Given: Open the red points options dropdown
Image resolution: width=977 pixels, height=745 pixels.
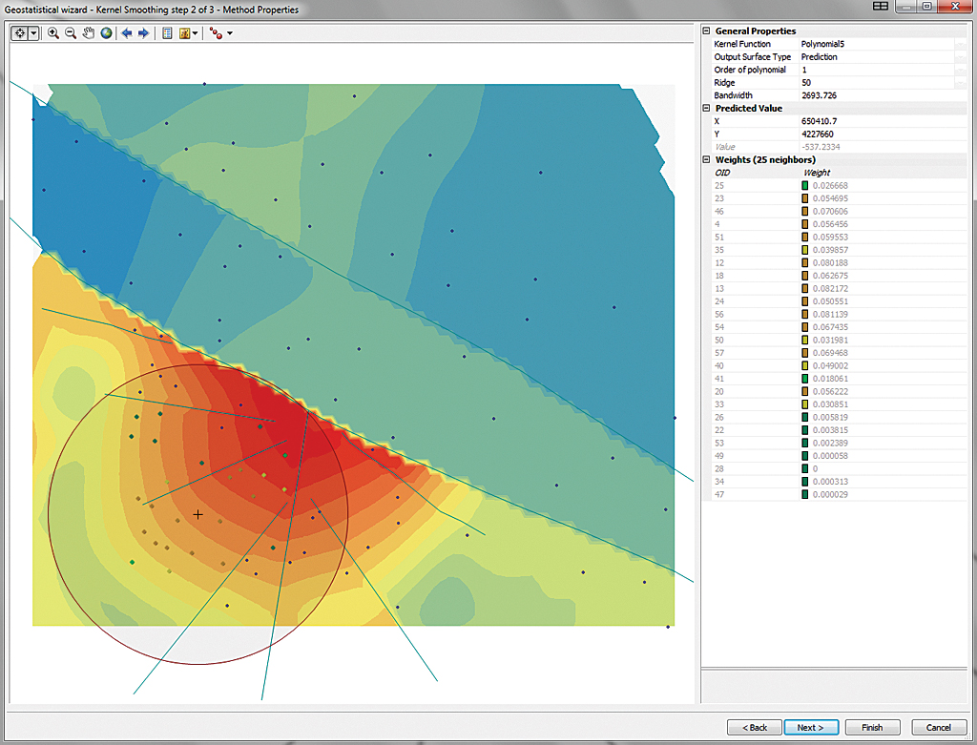Looking at the screenshot, I should [x=229, y=32].
